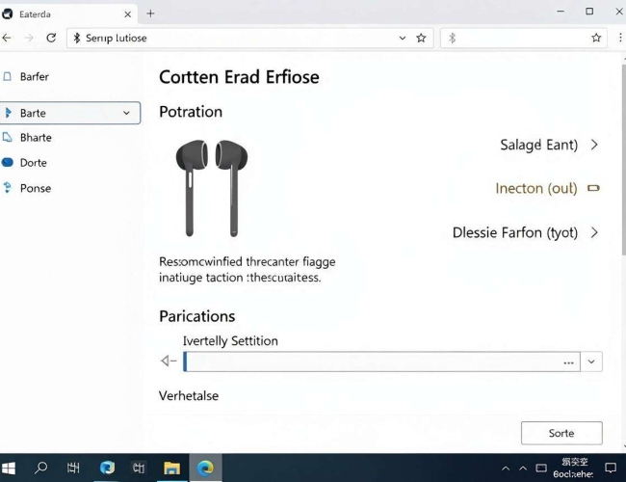The image size is (626, 482).
Task: Click the Bluetooth icon in address bar
Action: 77,38
